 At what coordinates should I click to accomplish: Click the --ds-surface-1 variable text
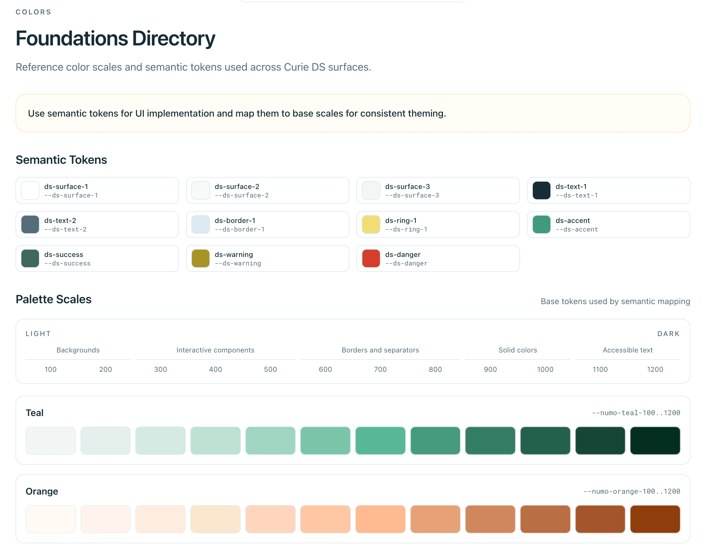pyautogui.click(x=71, y=195)
